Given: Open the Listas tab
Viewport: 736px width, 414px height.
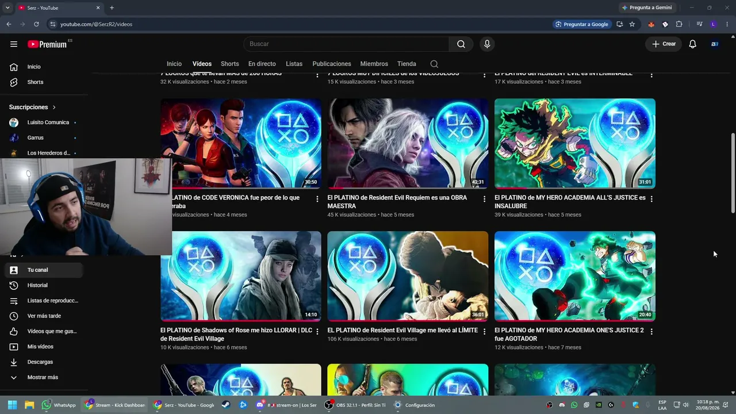Looking at the screenshot, I should click(x=294, y=64).
